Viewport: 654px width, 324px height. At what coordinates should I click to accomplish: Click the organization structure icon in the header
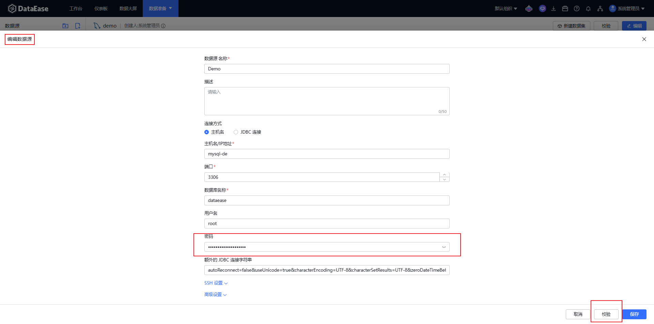tap(600, 8)
